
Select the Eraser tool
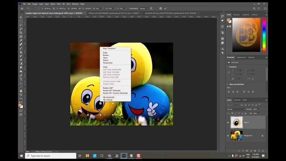21,59
